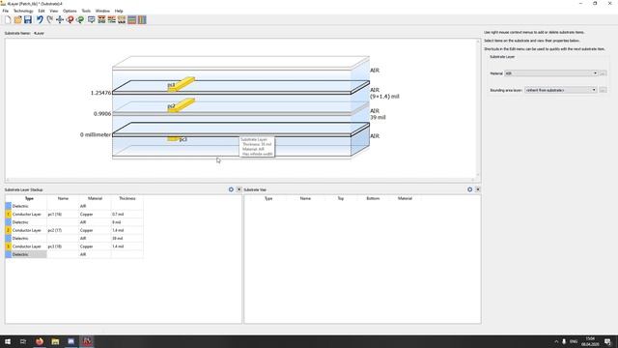Click the Top column header in the Substrate Vias table

(x=341, y=198)
